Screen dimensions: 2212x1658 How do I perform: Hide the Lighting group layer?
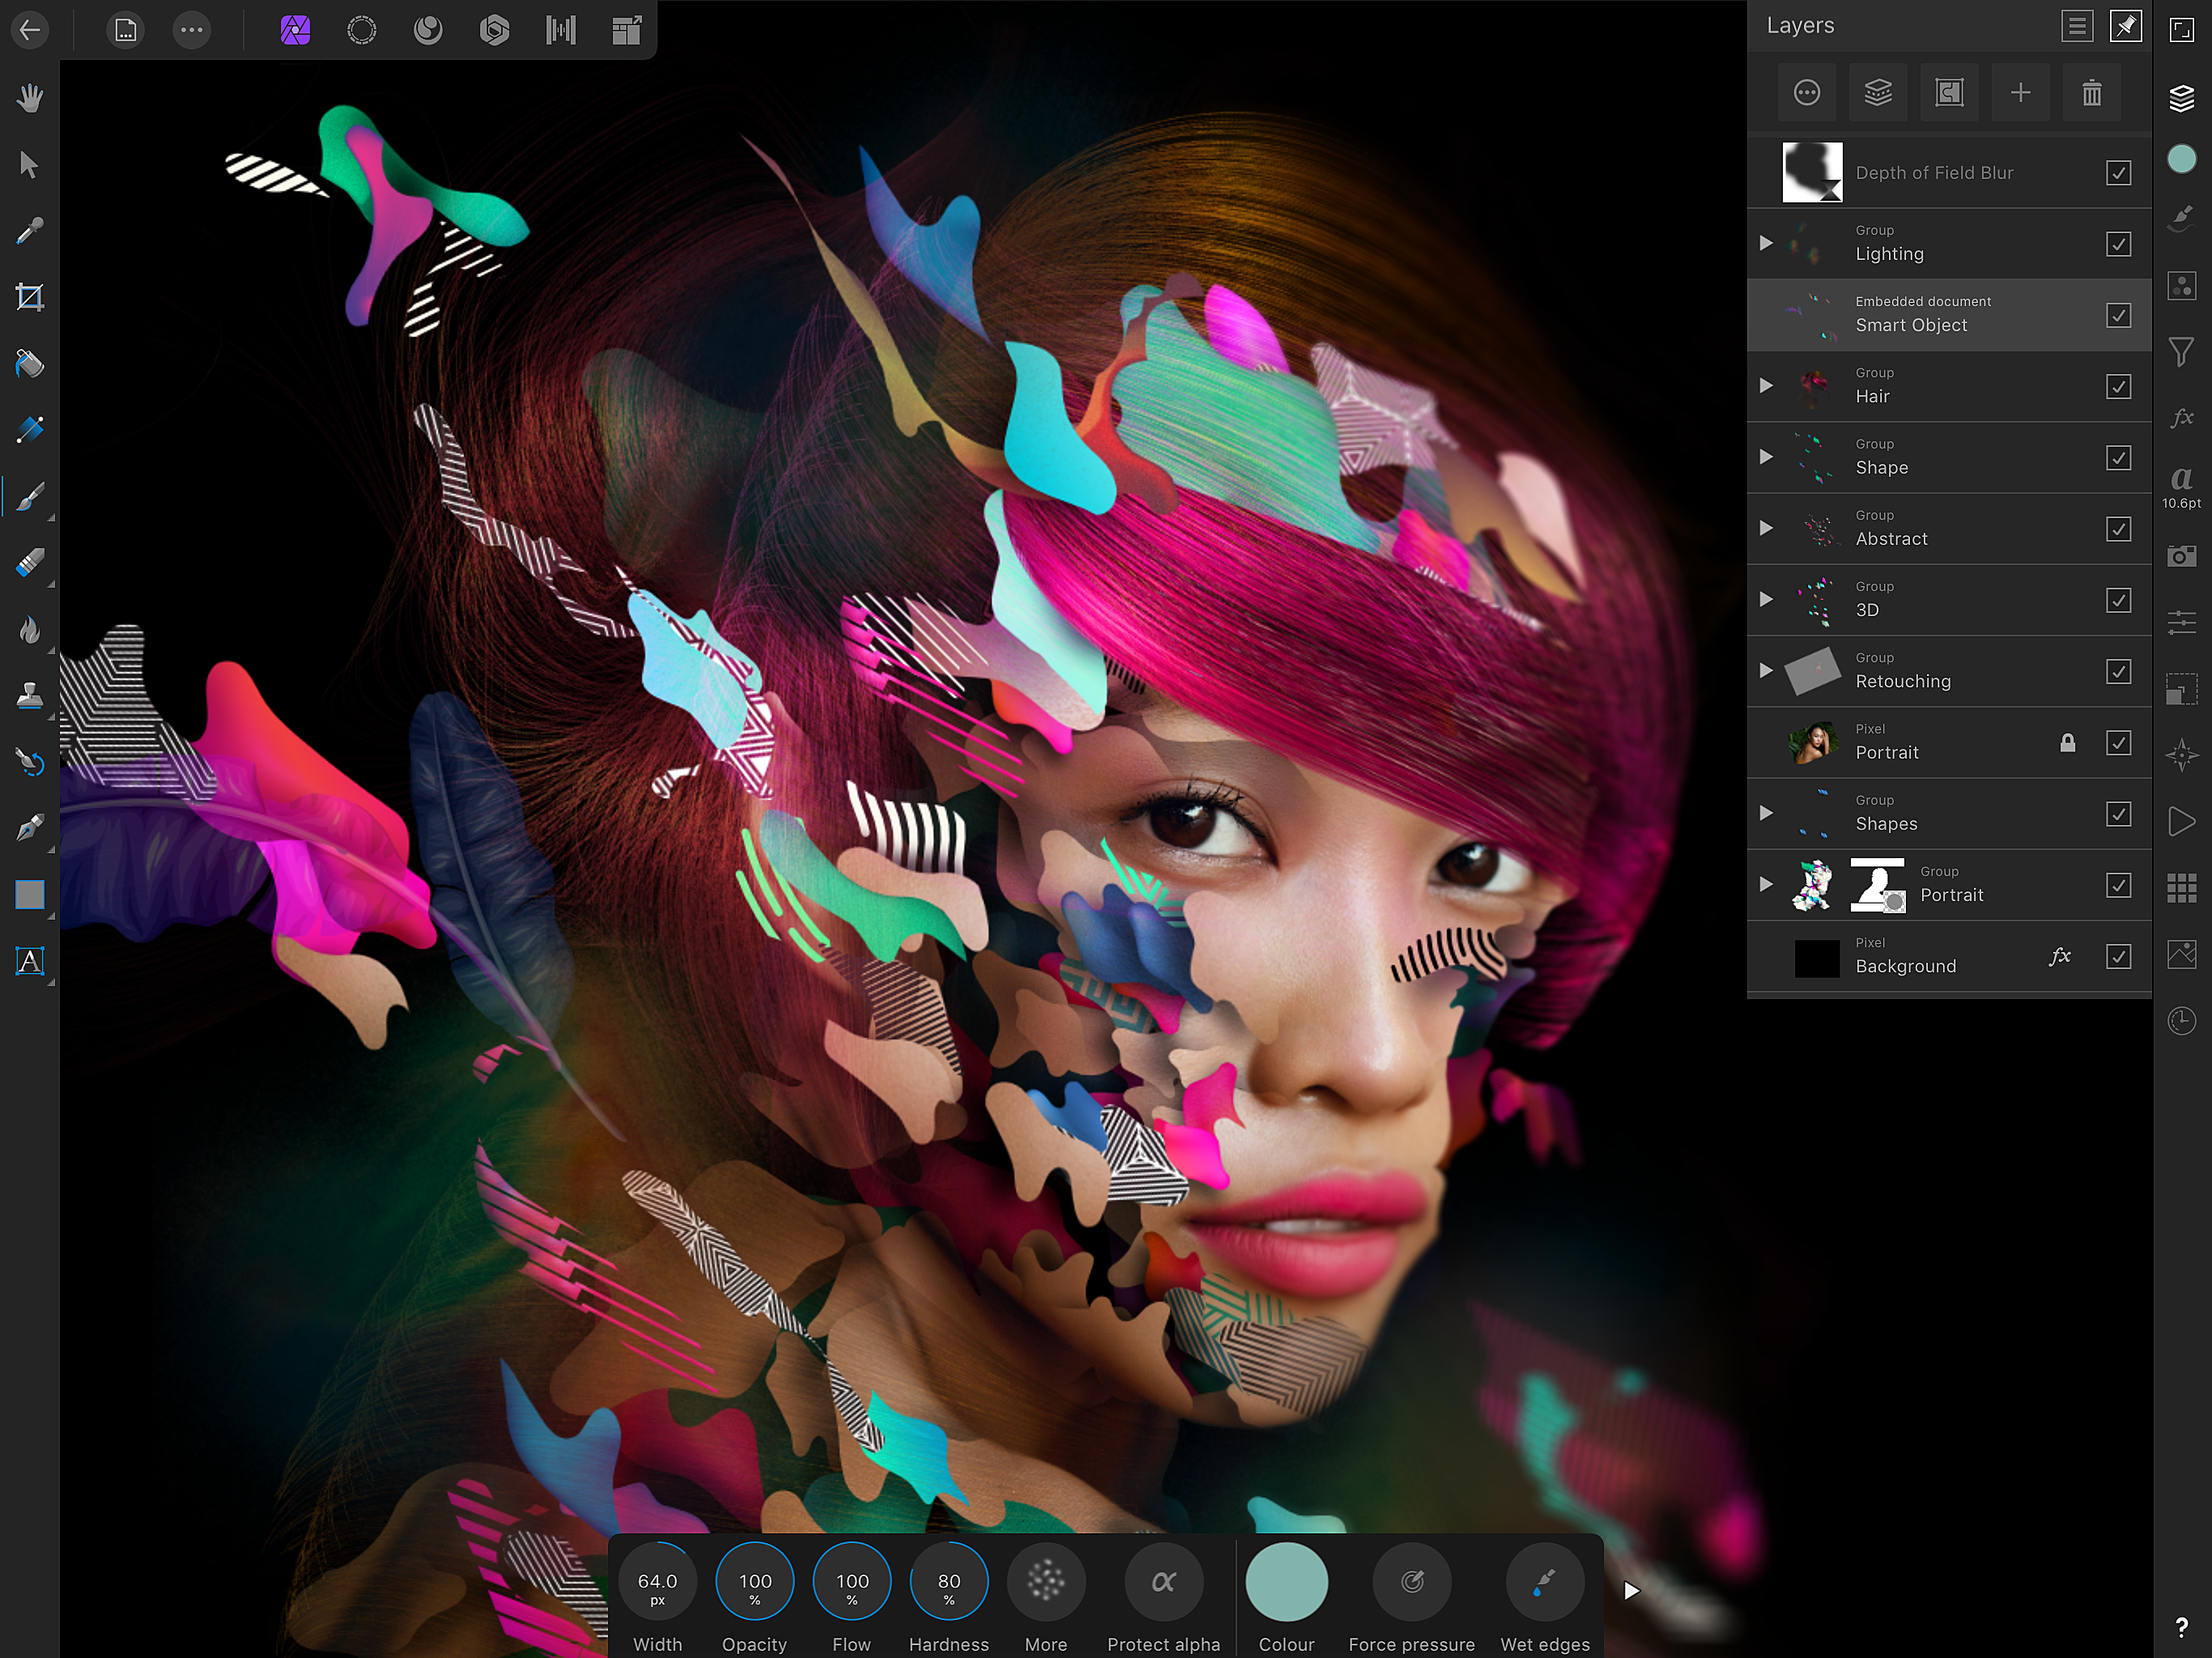2118,244
